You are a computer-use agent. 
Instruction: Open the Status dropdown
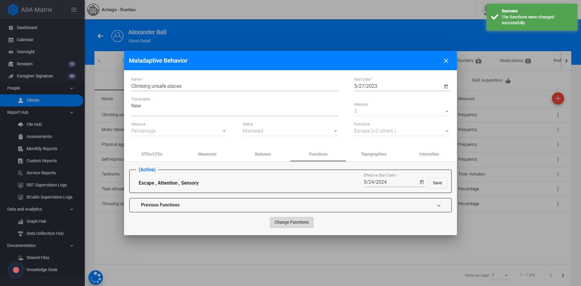[290, 131]
